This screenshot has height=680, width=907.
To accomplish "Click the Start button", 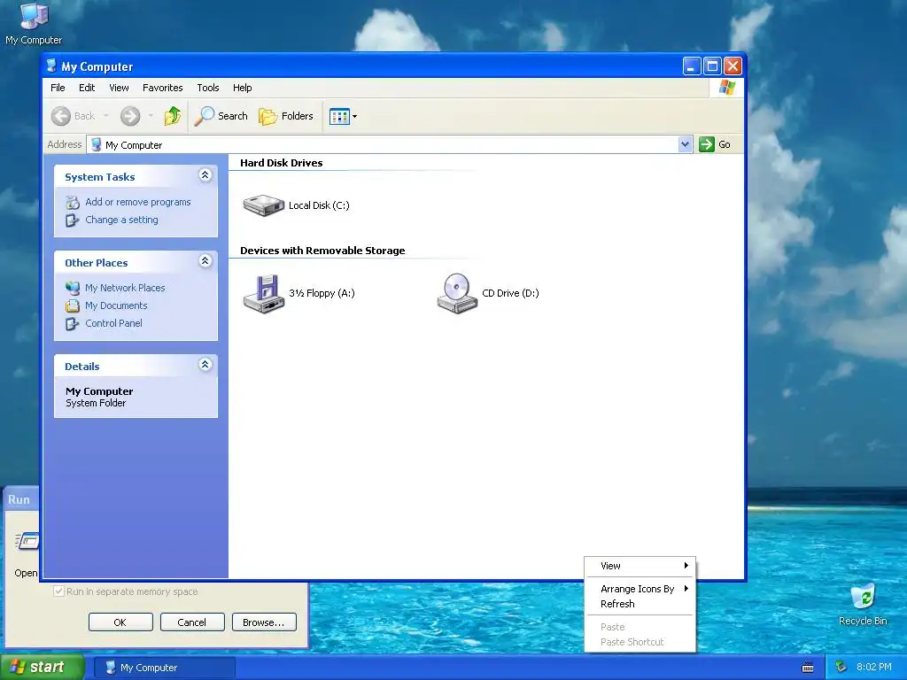I will pyautogui.click(x=42, y=668).
